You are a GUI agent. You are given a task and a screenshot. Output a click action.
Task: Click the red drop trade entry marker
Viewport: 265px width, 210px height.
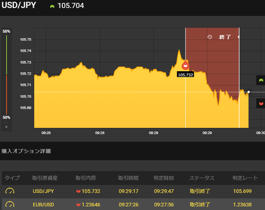coord(185,65)
